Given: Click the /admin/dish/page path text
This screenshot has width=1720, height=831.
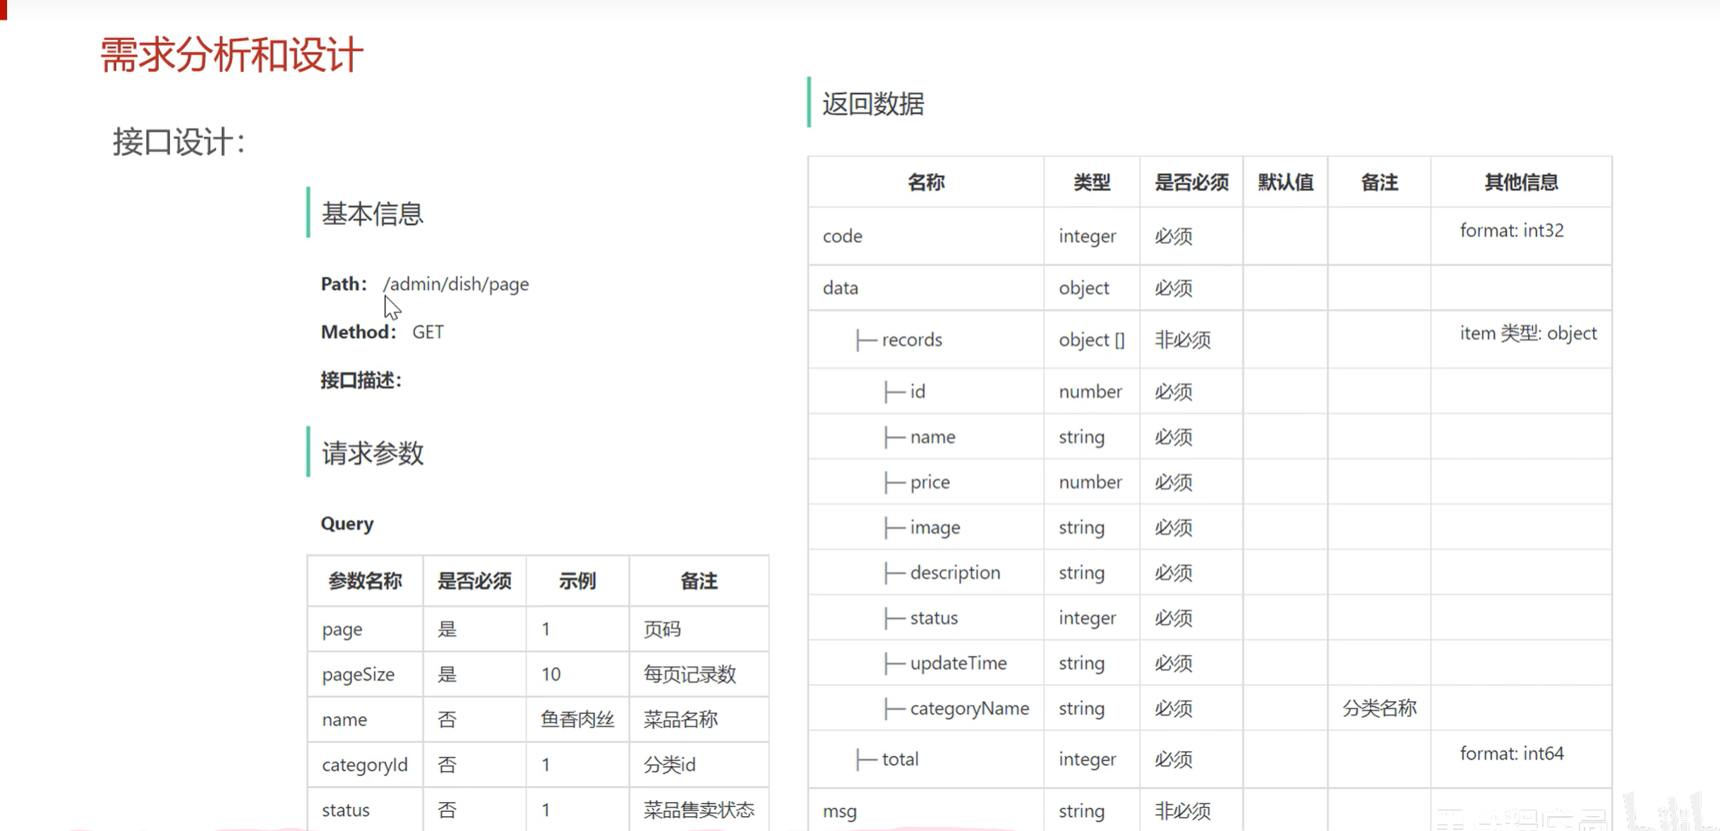Looking at the screenshot, I should click(x=456, y=284).
